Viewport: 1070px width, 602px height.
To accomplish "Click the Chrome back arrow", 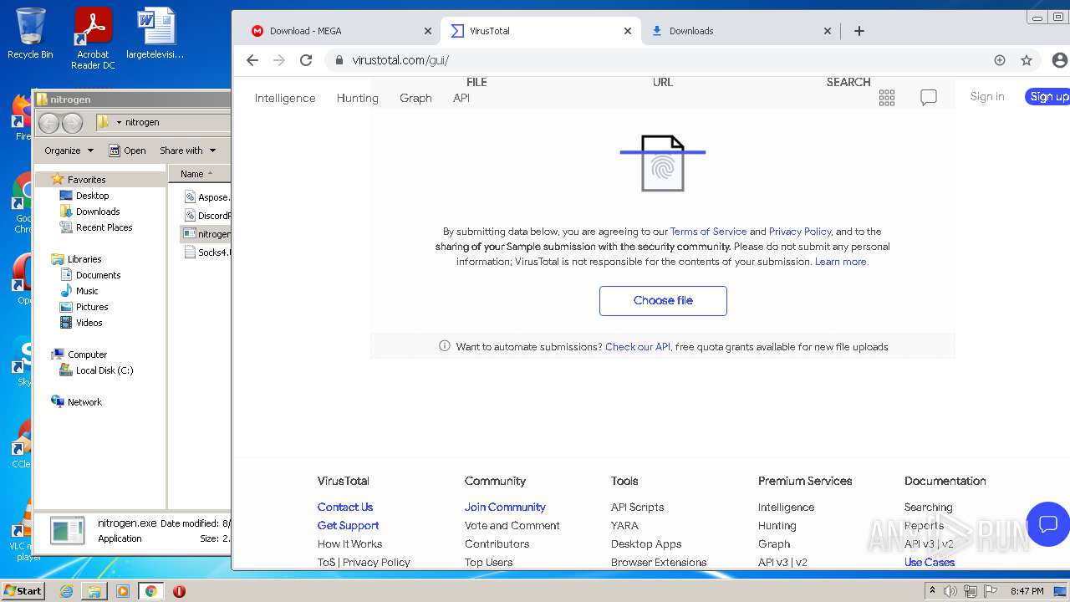I will tap(252, 60).
